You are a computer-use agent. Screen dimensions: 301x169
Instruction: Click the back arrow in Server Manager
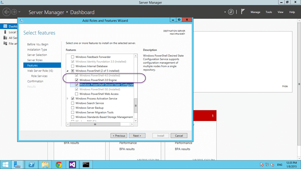click(6, 12)
